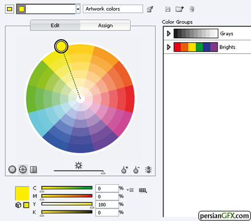
Task: Click the Add Color tool icon
Action: pos(124,170)
